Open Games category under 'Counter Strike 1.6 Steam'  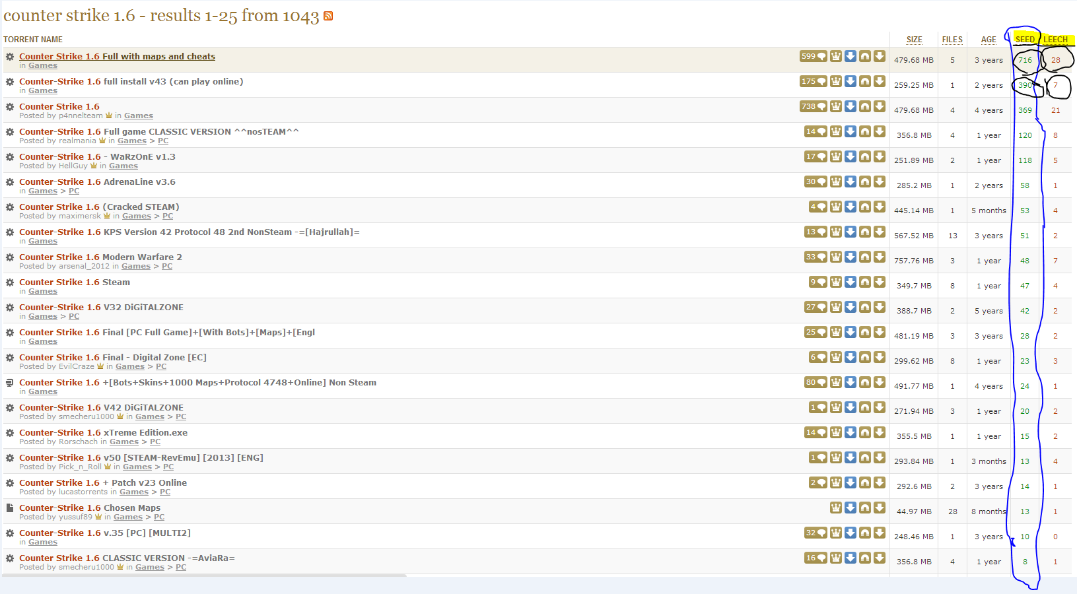tap(43, 291)
